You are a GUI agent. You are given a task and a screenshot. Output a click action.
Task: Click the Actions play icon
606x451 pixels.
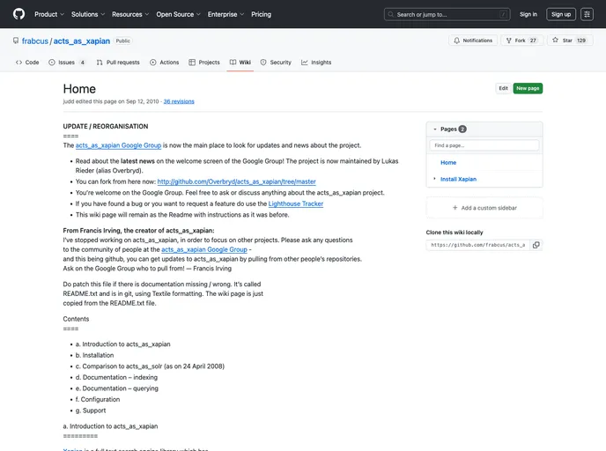coord(153,63)
